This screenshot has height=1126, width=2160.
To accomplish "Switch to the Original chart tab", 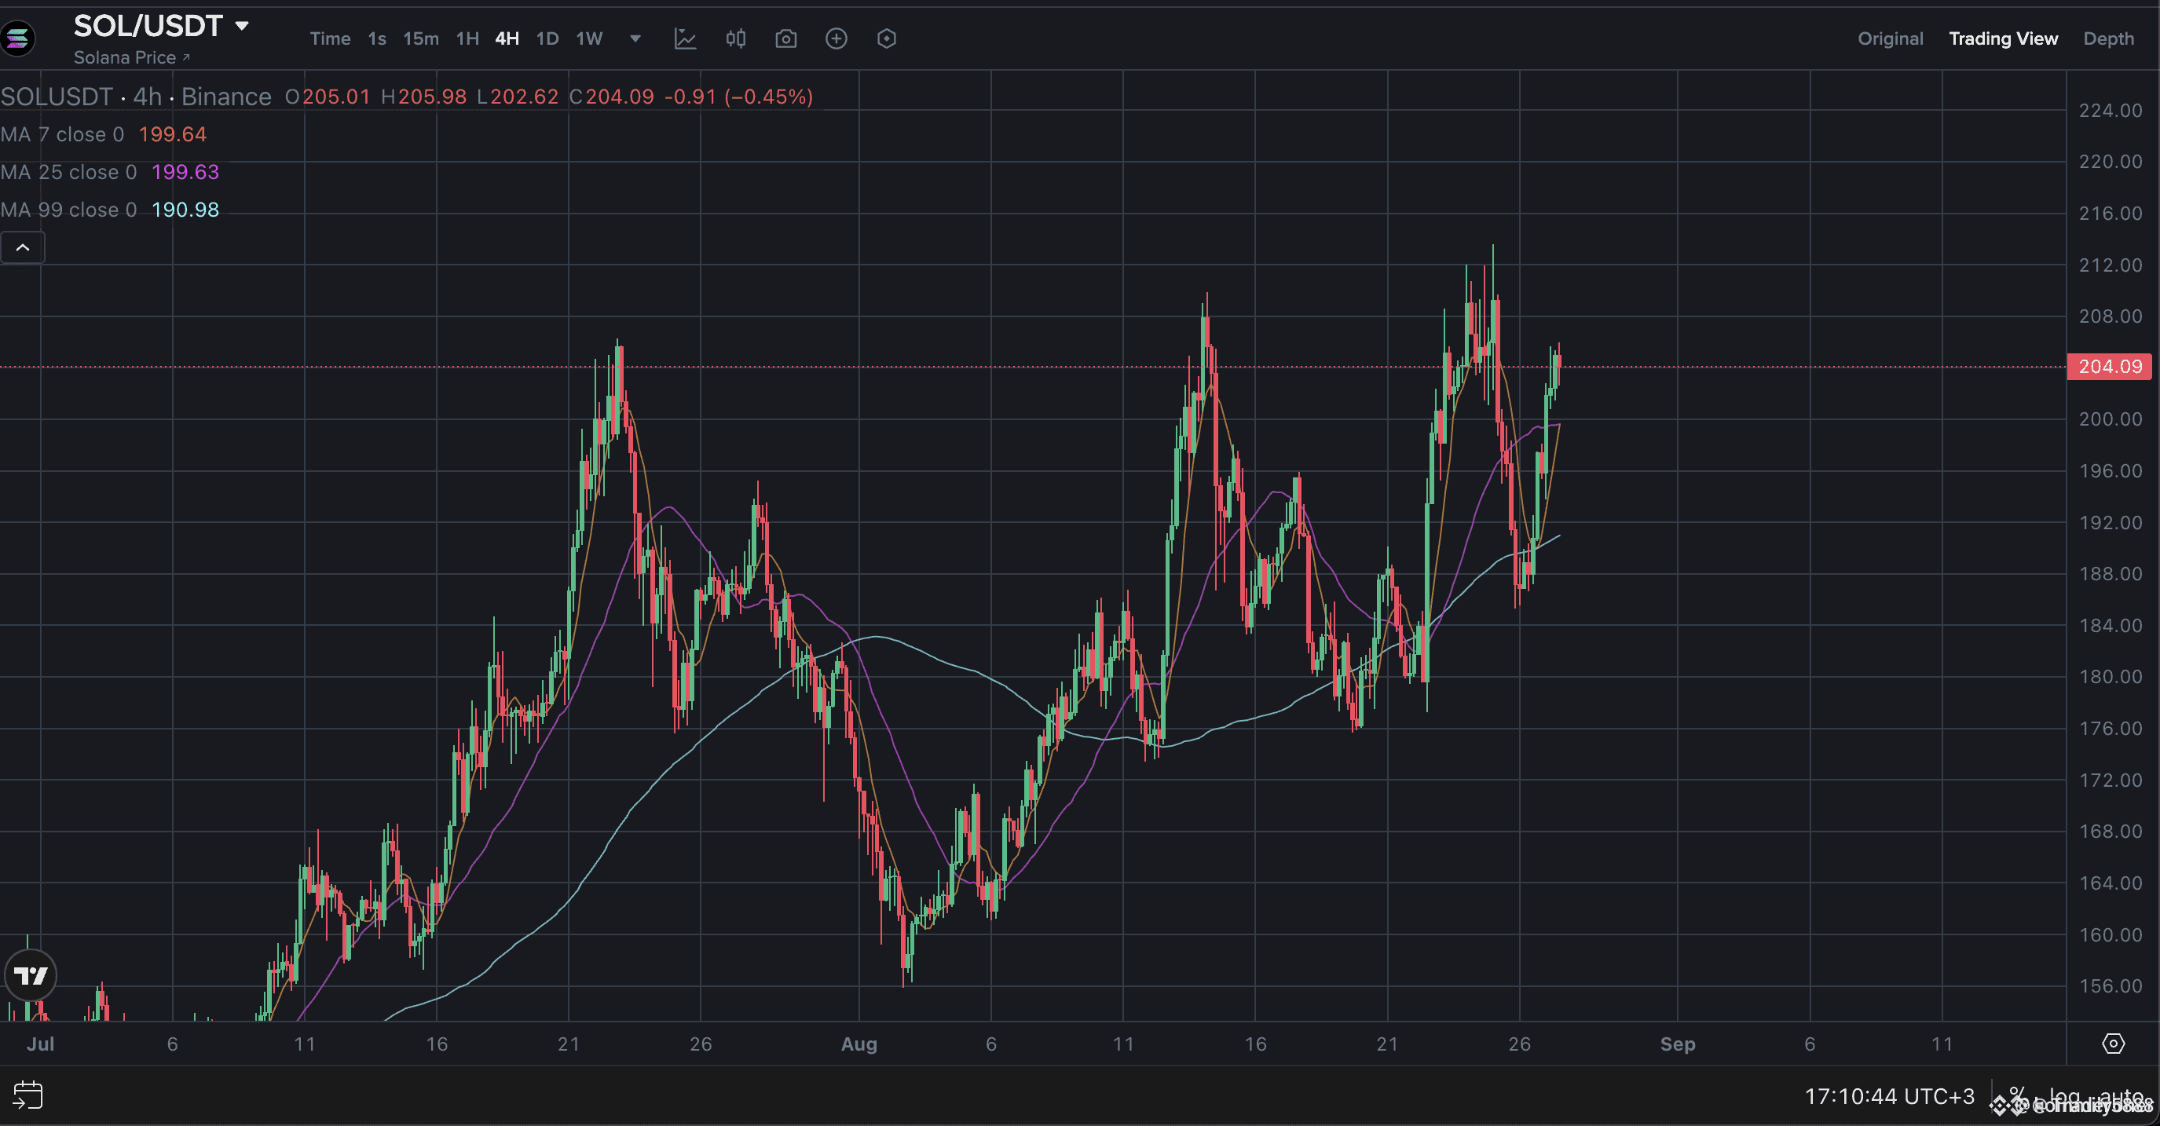I will [x=1890, y=38].
